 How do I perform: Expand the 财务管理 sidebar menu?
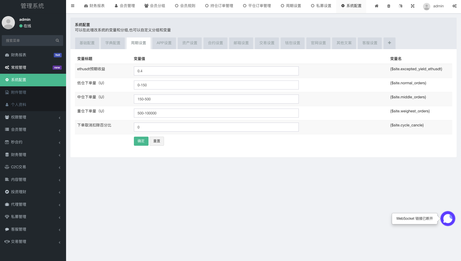pyautogui.click(x=33, y=154)
